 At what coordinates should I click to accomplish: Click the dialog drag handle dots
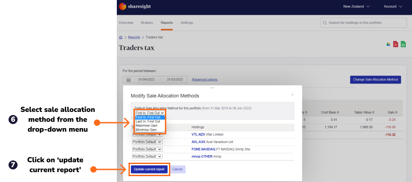pos(213,88)
